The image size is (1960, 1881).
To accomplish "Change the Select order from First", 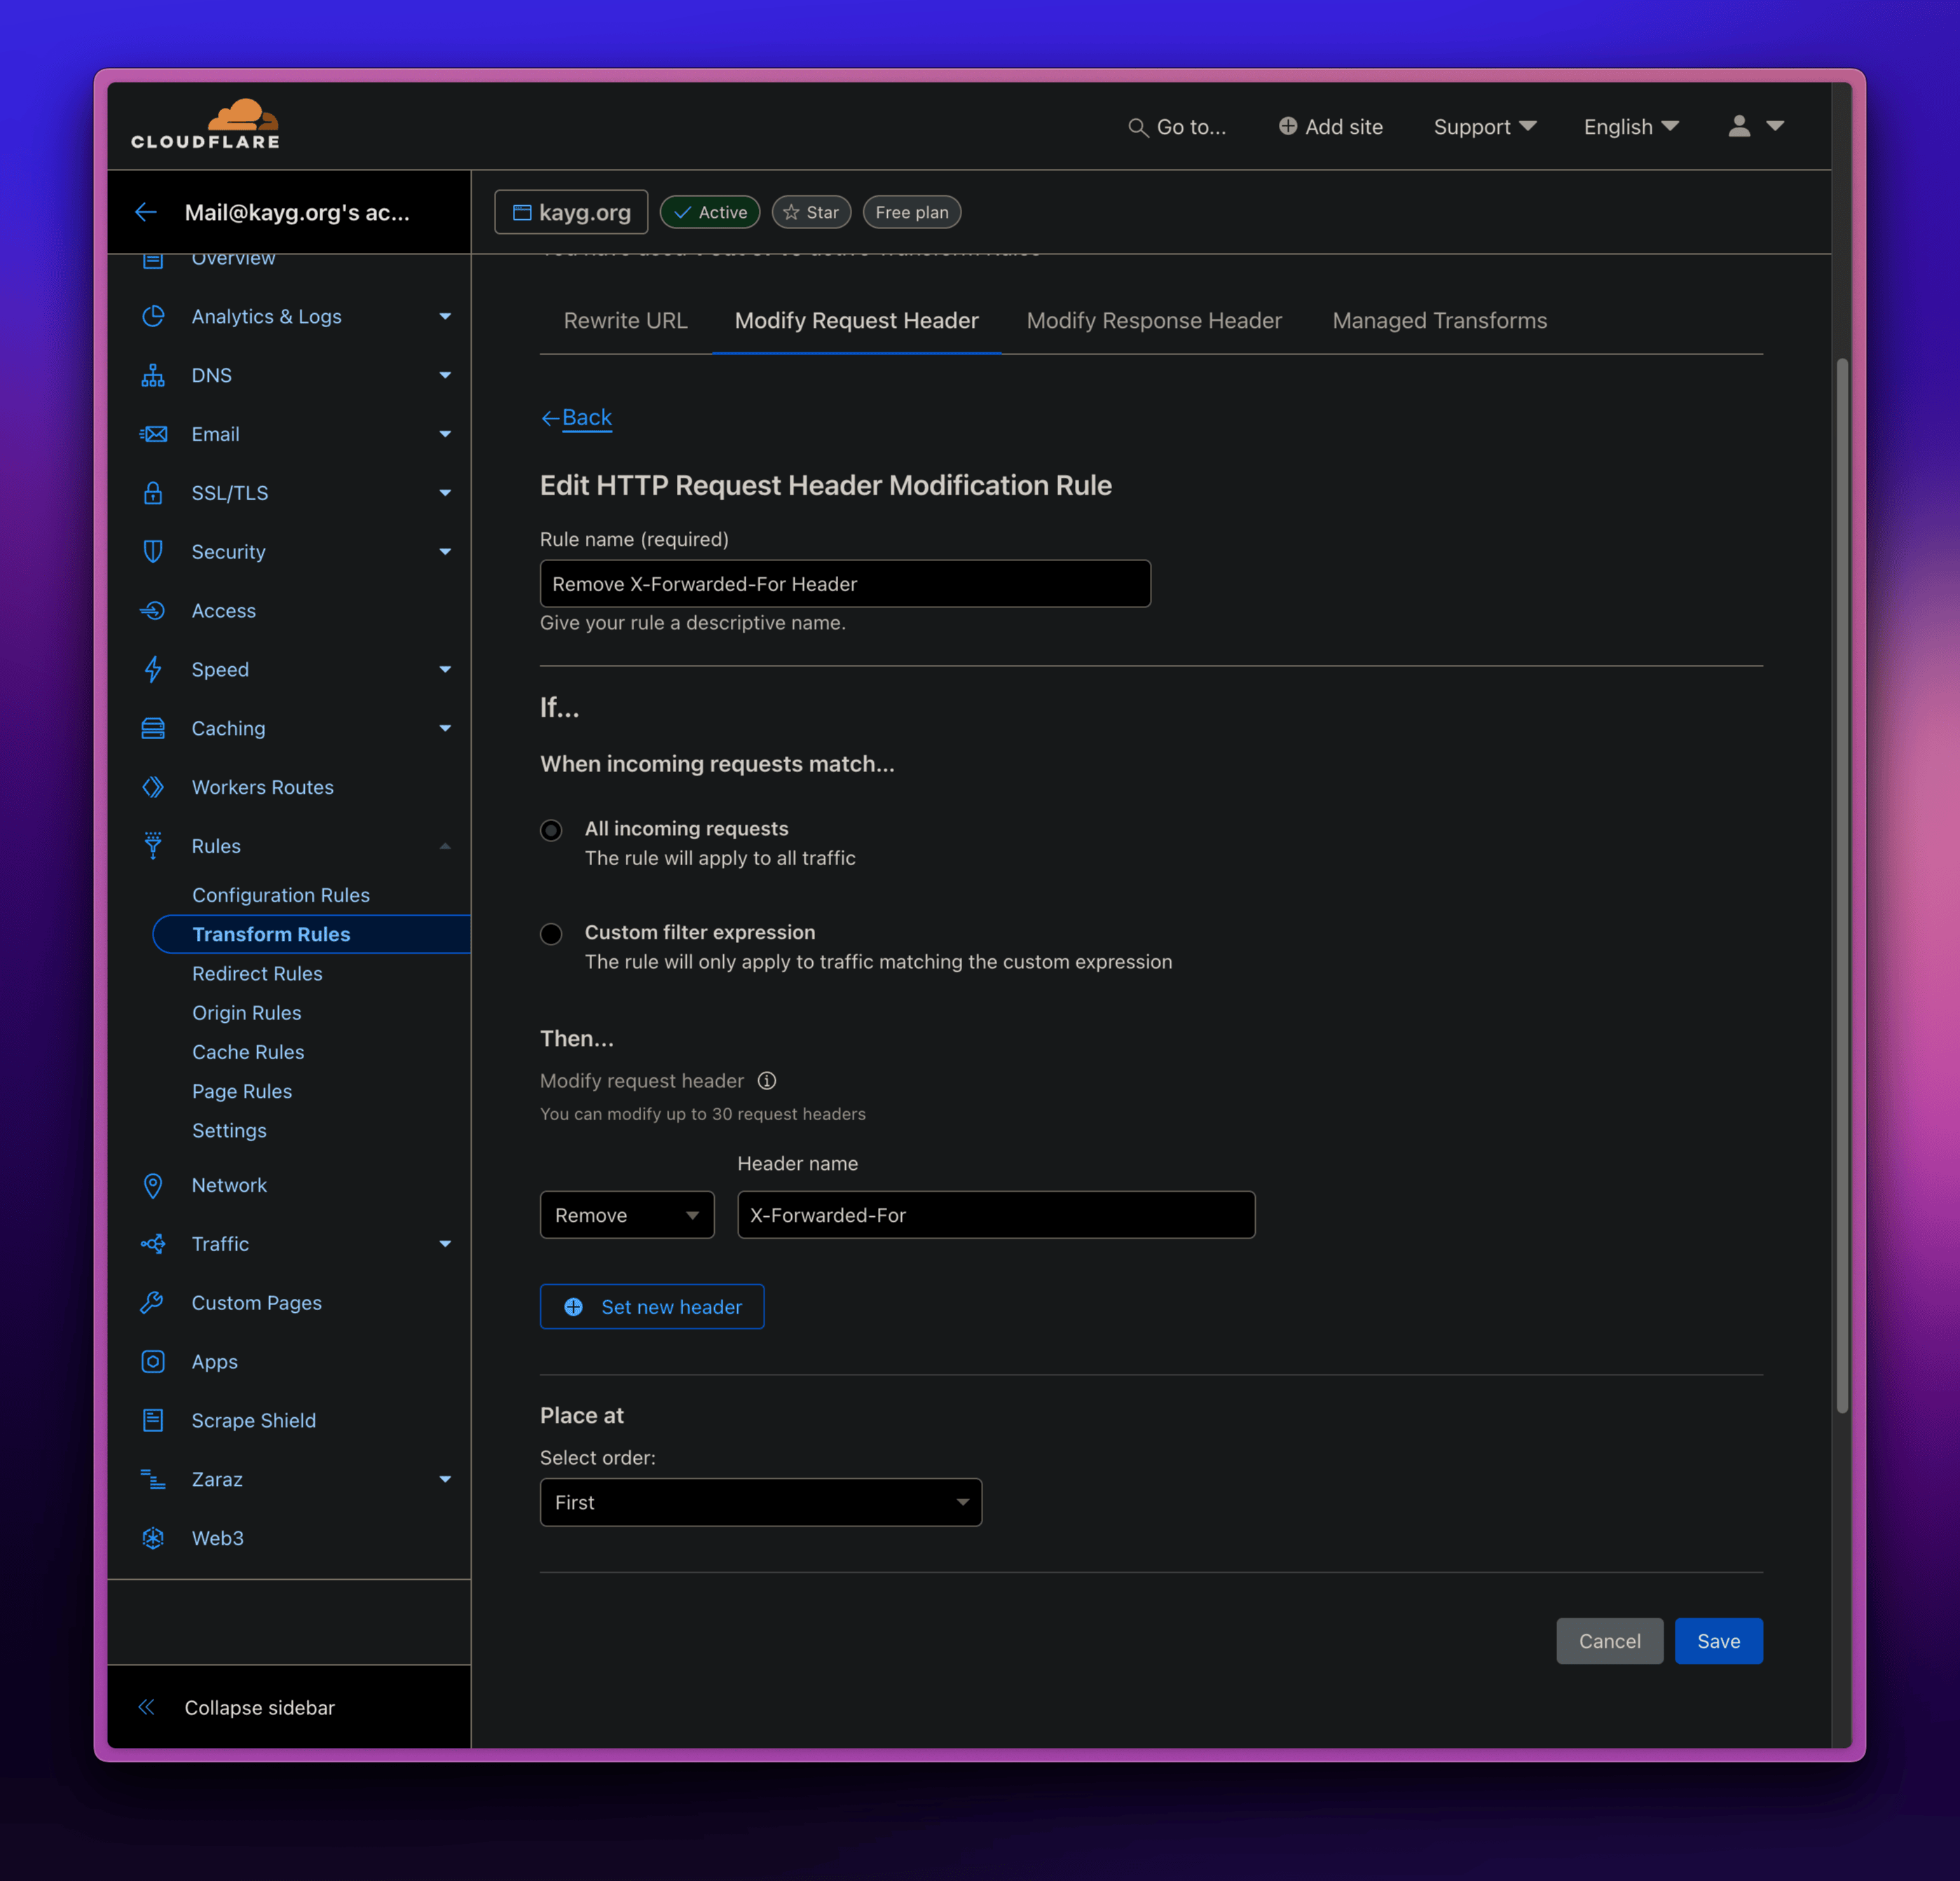I will click(760, 1502).
